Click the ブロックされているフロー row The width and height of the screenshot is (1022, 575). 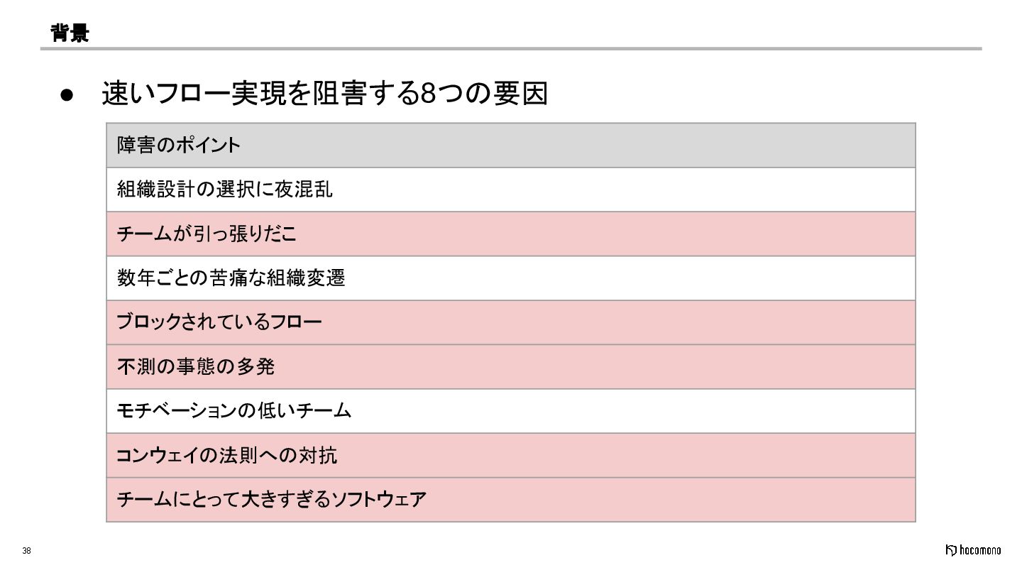pos(511,323)
